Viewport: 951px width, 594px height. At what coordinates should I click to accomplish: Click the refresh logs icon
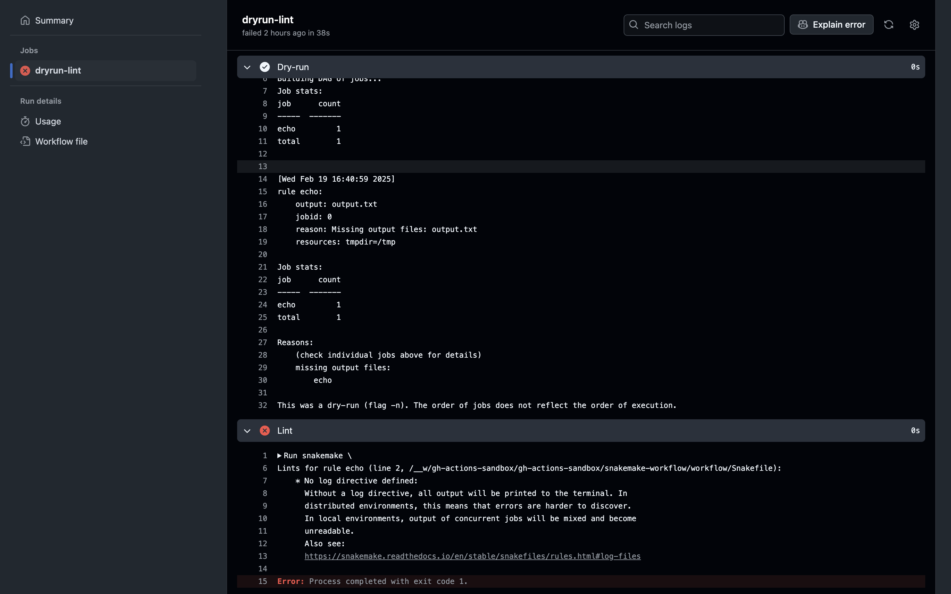click(x=888, y=25)
